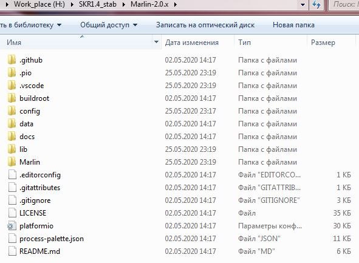Viewport: 359px width, 263px height.
Task: Select the .gitignore file icon
Action: [12, 200]
